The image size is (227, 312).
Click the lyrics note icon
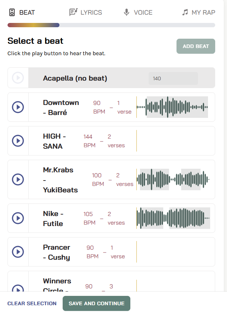click(73, 13)
